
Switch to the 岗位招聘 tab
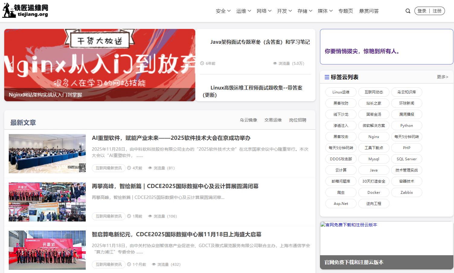tap(297, 120)
